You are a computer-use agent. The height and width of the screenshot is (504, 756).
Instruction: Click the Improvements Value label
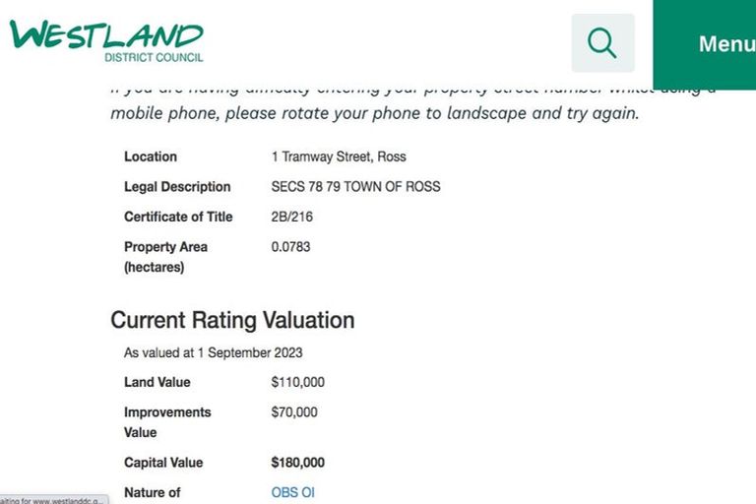(167, 422)
